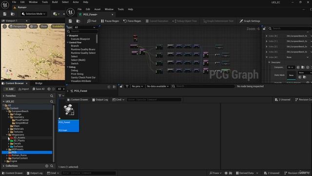Click Unreal Engine logo in PCG editor window
Screen dimensions: 312x176
(x=70, y=12)
